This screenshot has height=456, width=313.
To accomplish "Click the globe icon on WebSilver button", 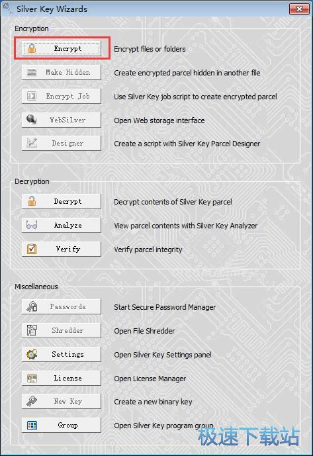I will tap(32, 119).
